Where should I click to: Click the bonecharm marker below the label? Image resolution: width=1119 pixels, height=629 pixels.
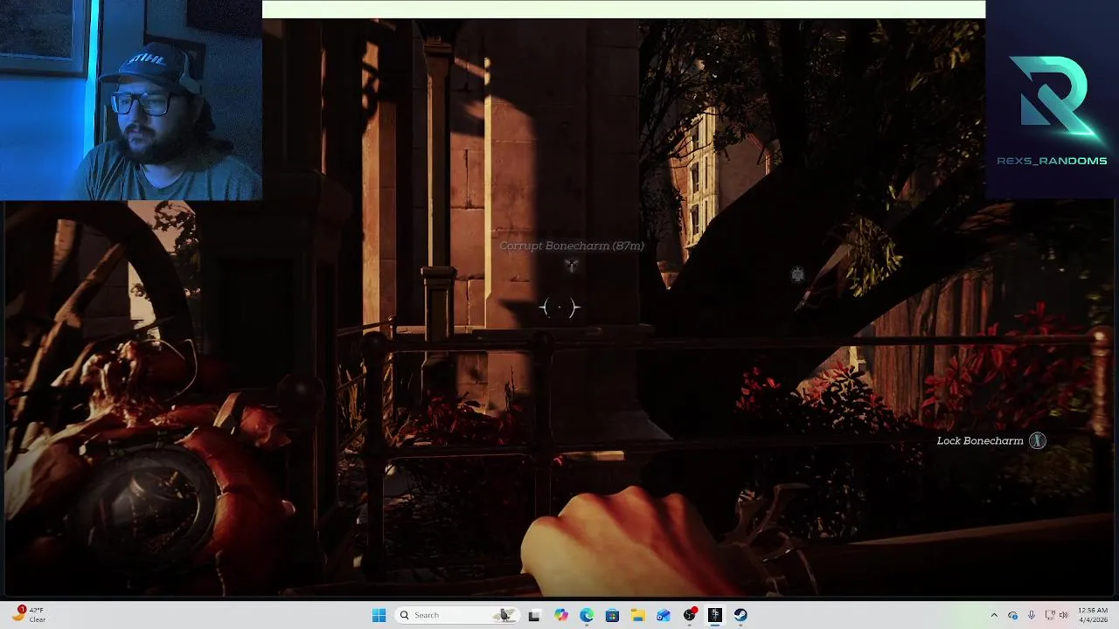(x=571, y=265)
